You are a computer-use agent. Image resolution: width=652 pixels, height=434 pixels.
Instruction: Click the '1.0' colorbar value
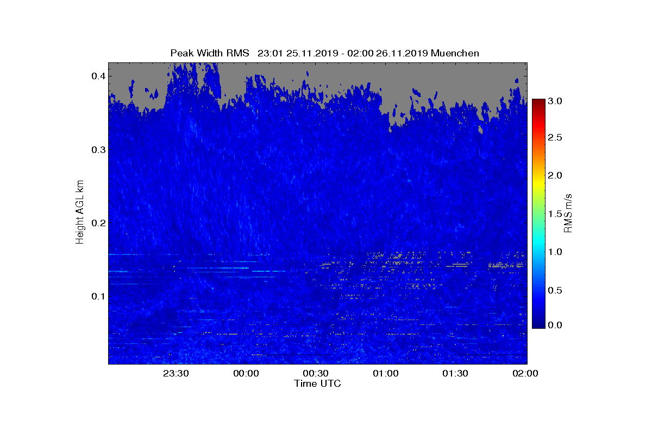(x=555, y=252)
